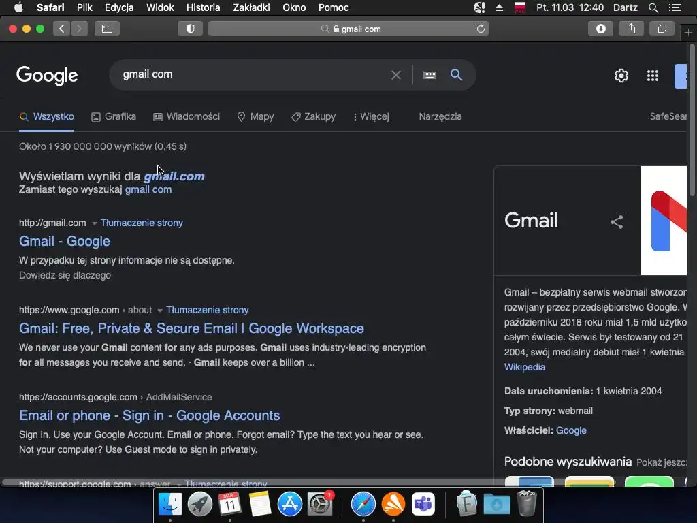The width and height of the screenshot is (697, 523).
Task: Clear the search box with the X icon
Action: (395, 75)
